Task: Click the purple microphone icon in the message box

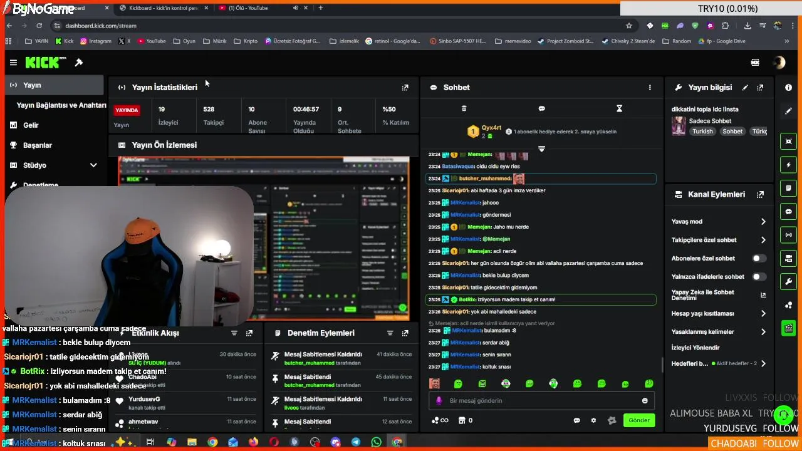Action: 439,401
